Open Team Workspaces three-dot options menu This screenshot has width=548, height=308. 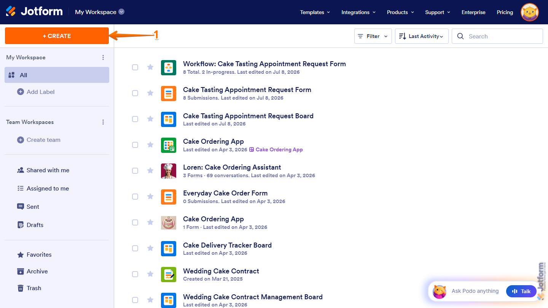103,122
